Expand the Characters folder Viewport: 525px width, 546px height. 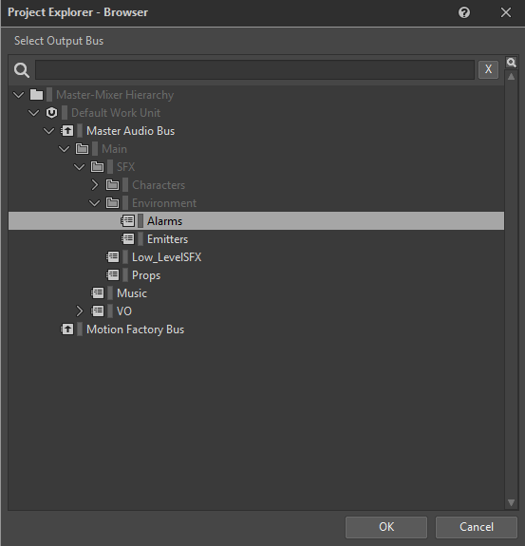[x=94, y=185]
